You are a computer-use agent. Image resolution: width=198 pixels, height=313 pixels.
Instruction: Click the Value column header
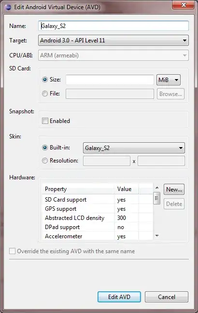[126, 189]
